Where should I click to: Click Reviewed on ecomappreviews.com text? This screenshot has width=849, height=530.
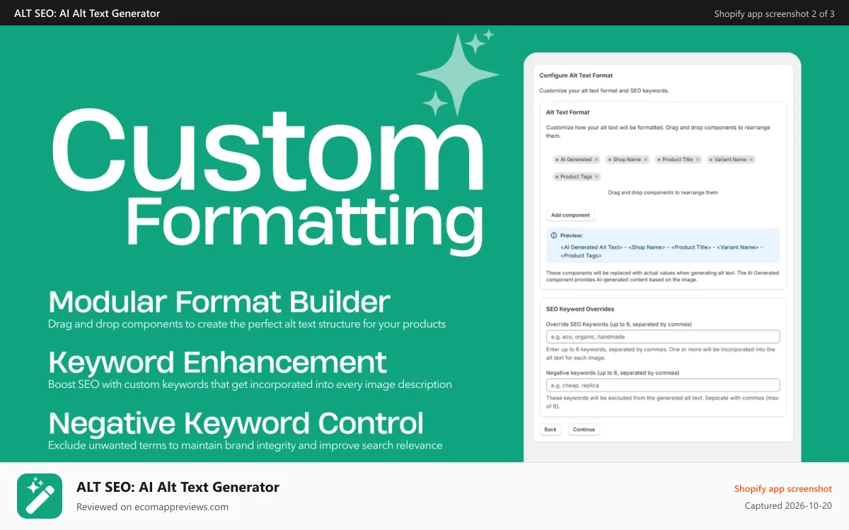(x=152, y=507)
